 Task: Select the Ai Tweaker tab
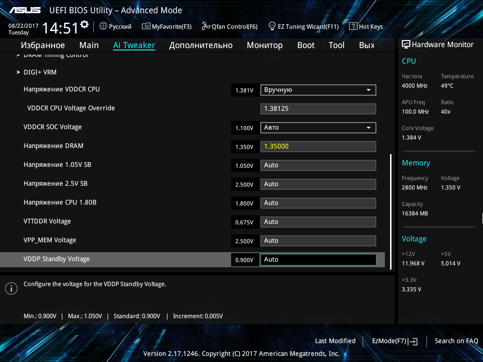[x=134, y=45]
